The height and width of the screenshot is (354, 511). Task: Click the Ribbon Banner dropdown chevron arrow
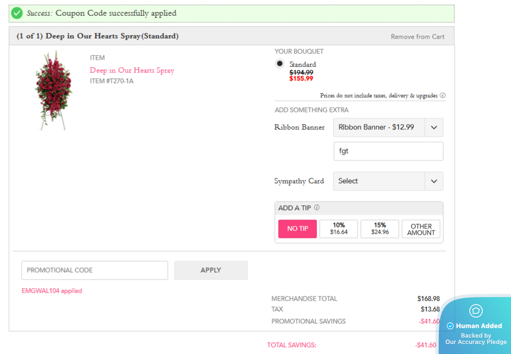click(x=434, y=128)
